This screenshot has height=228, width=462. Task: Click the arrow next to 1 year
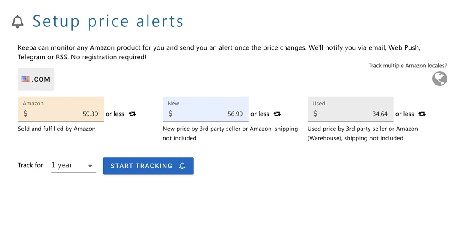90,166
